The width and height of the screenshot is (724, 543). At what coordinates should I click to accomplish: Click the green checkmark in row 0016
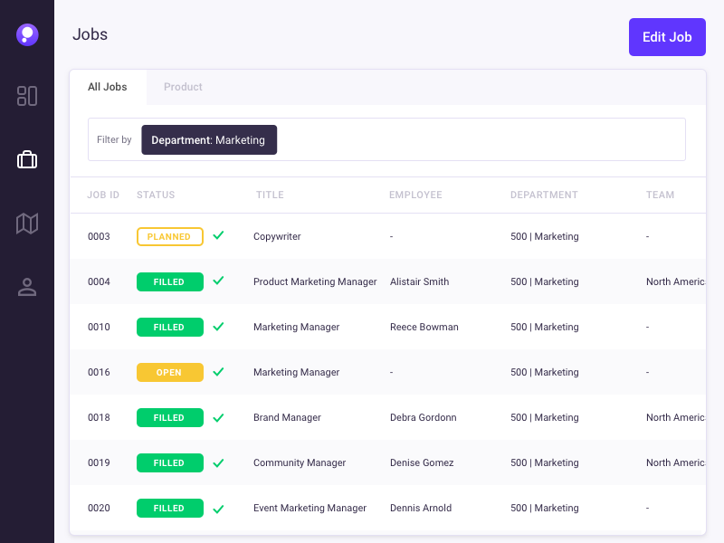coord(218,372)
